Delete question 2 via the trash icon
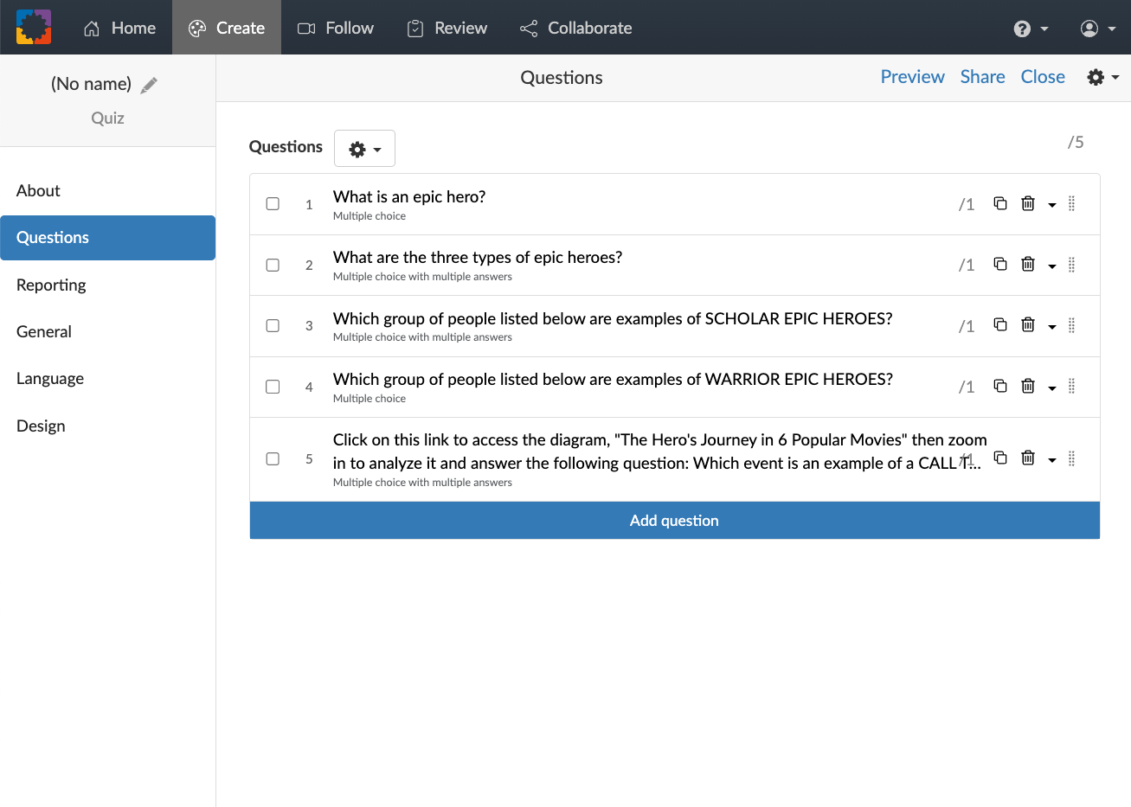The width and height of the screenshot is (1131, 807). coord(1027,264)
